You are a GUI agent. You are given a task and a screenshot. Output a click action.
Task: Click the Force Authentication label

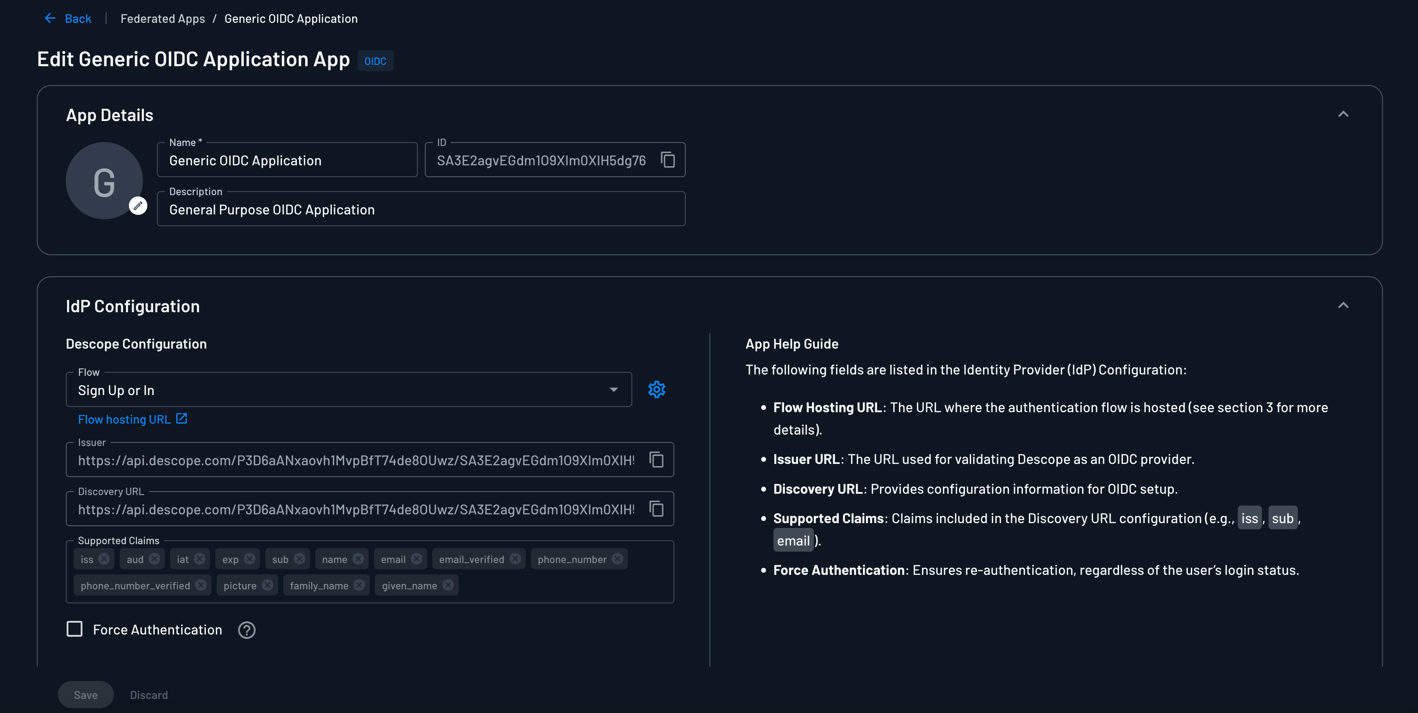pos(157,630)
